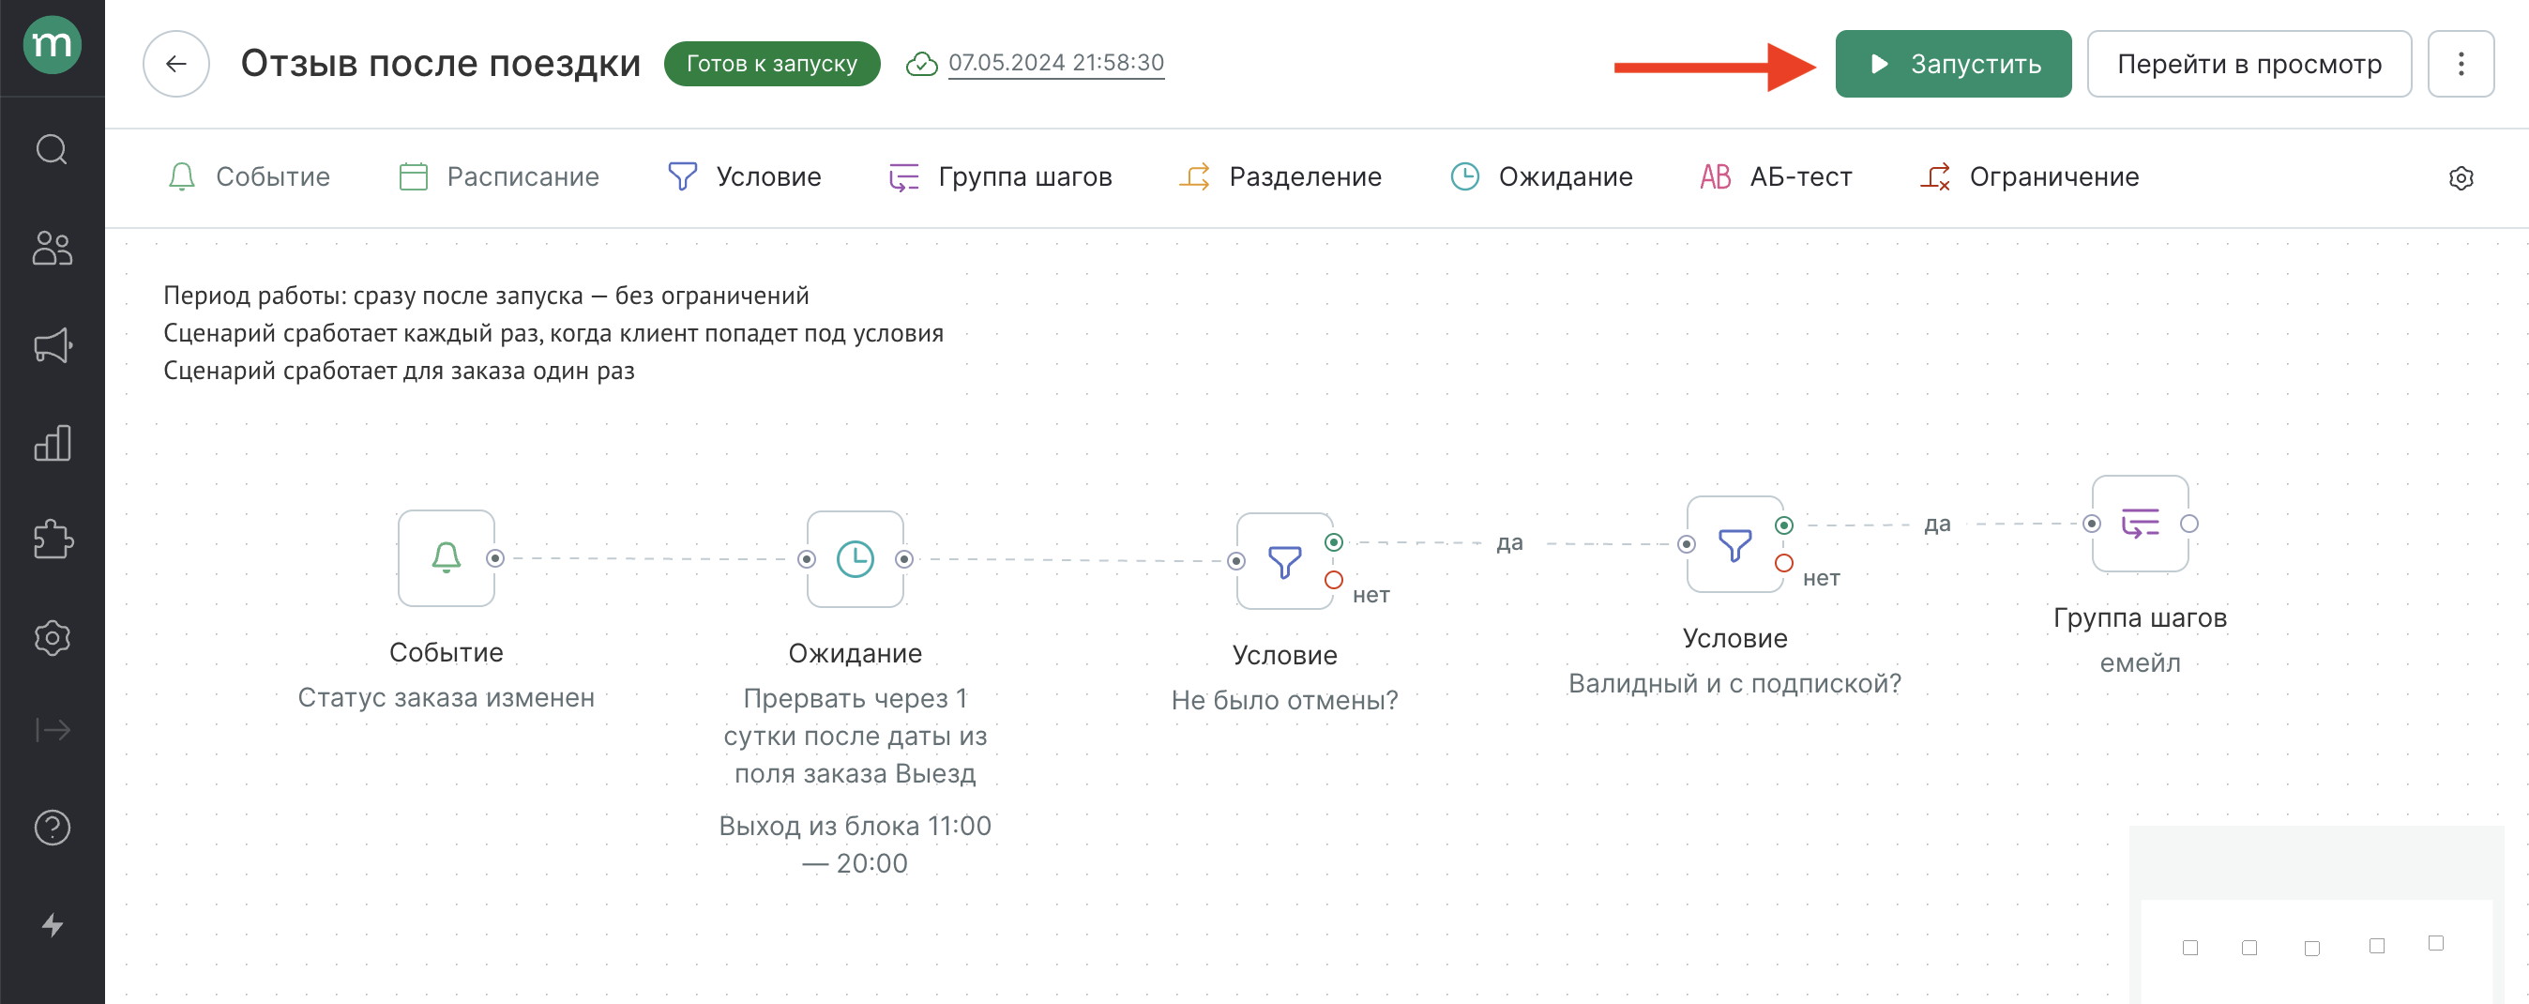2529x1004 pixels.
Task: Click the Статус заказа изменен label
Action: pyautogui.click(x=446, y=697)
